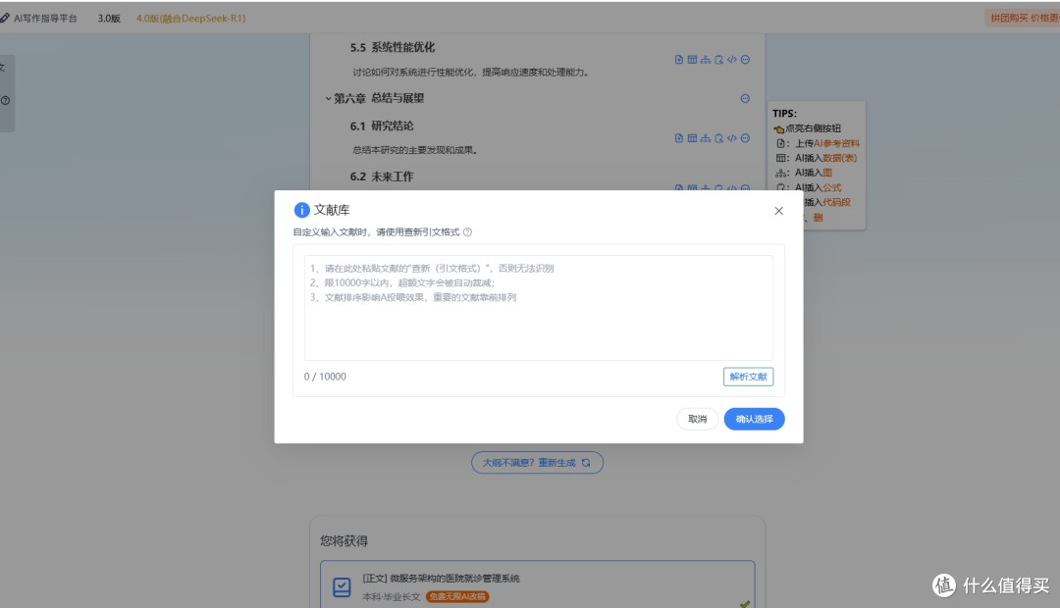The height and width of the screenshot is (608, 1060).
Task: Switch to 4.0版(融合DeepSeek-R1) tab
Action: click(x=190, y=19)
